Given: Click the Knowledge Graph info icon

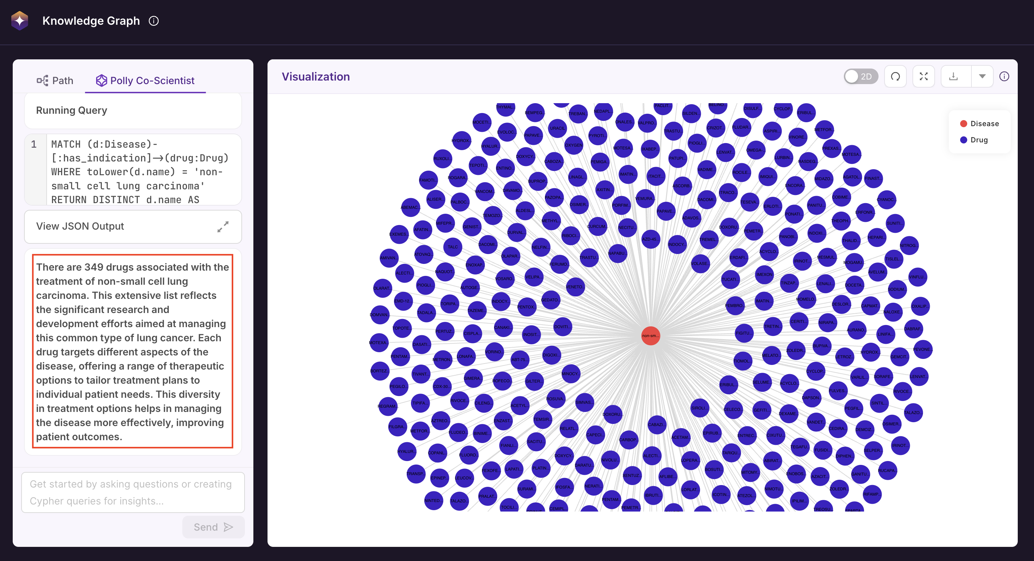Looking at the screenshot, I should (154, 21).
